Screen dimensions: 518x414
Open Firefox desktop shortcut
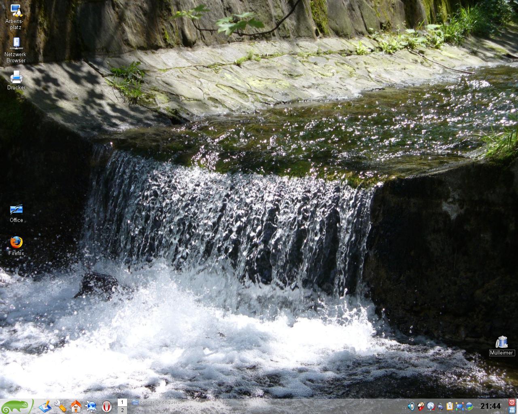tap(16, 243)
